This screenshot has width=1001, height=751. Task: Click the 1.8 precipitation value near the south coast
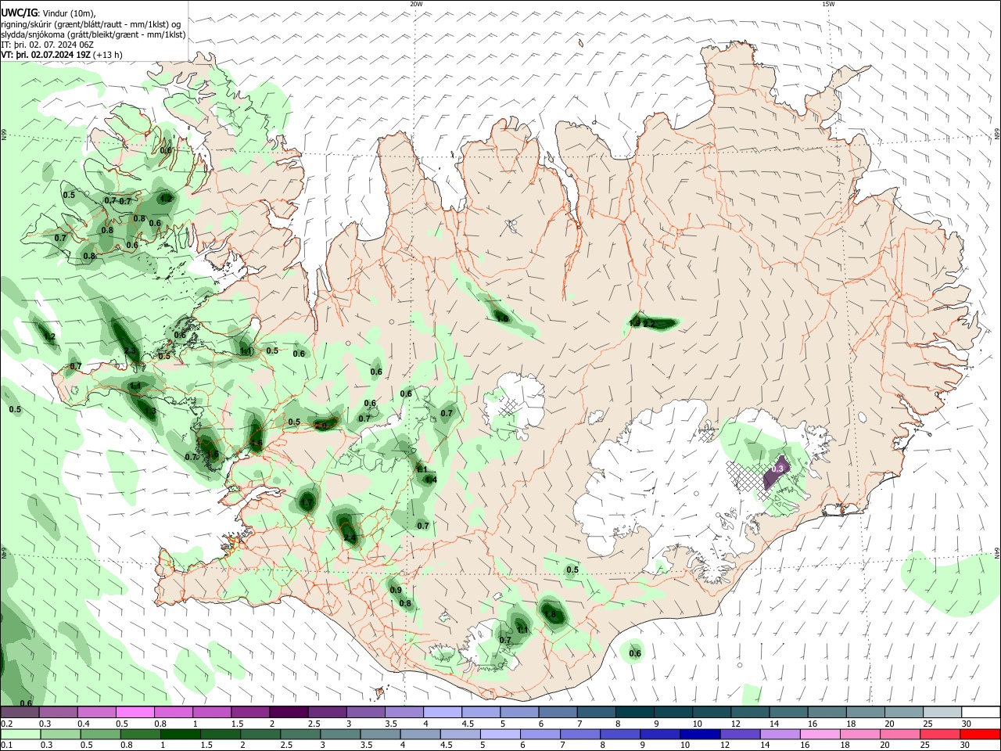coord(550,615)
